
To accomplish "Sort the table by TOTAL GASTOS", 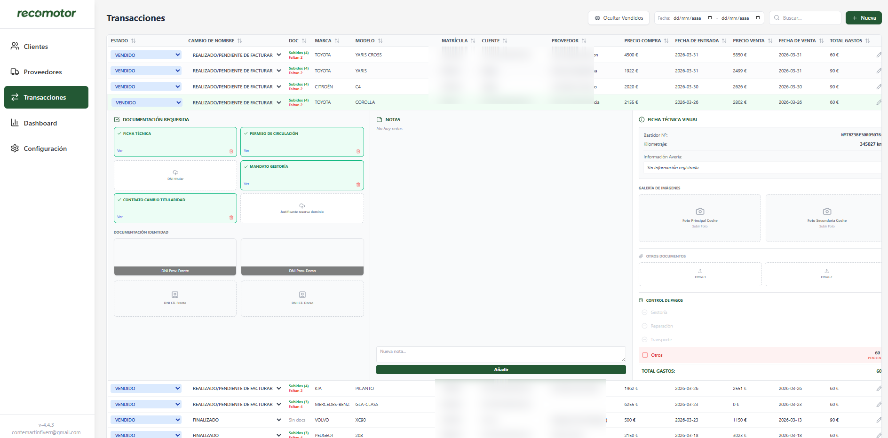I will (867, 41).
